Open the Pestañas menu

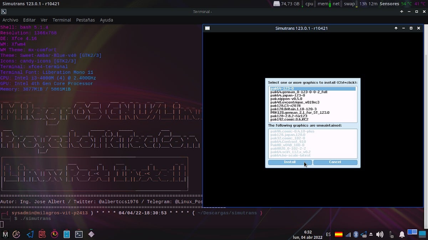tap(85, 20)
